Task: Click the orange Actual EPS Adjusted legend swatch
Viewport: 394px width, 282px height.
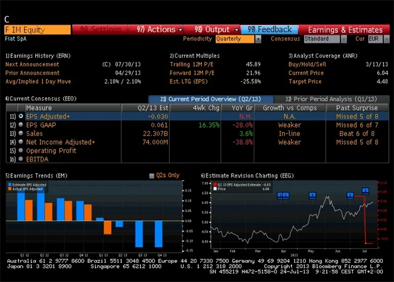Action: click(x=10, y=189)
